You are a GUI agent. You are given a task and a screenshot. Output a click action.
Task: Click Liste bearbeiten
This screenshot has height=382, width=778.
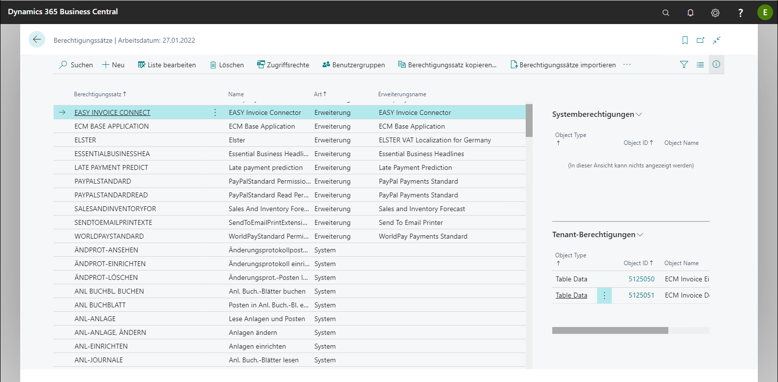tap(167, 65)
